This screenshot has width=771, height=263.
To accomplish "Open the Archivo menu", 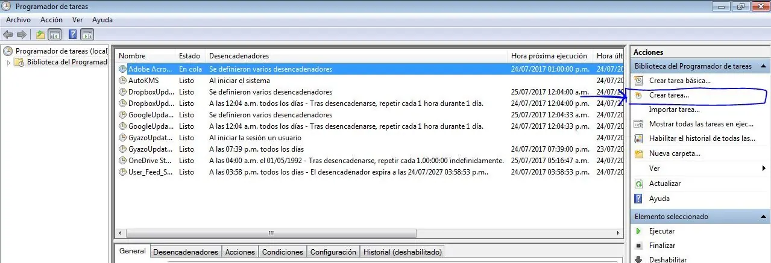I will pyautogui.click(x=18, y=20).
